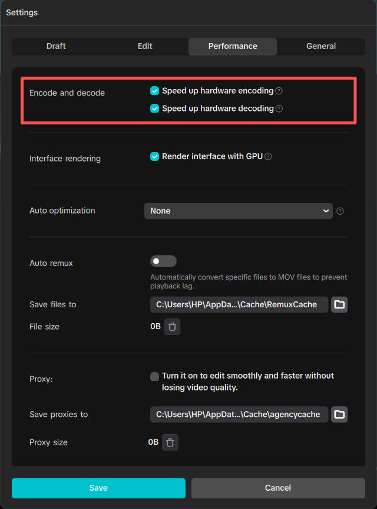The width and height of the screenshot is (377, 509).
Task: Tick the Proxy checkbox to edit smoothly
Action: pos(154,376)
